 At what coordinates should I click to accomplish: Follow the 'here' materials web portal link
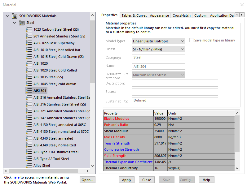coord(16,177)
